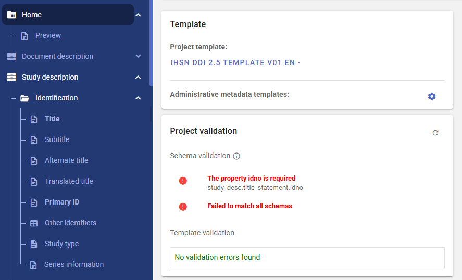Click the red error icon beside idno required

tap(183, 181)
